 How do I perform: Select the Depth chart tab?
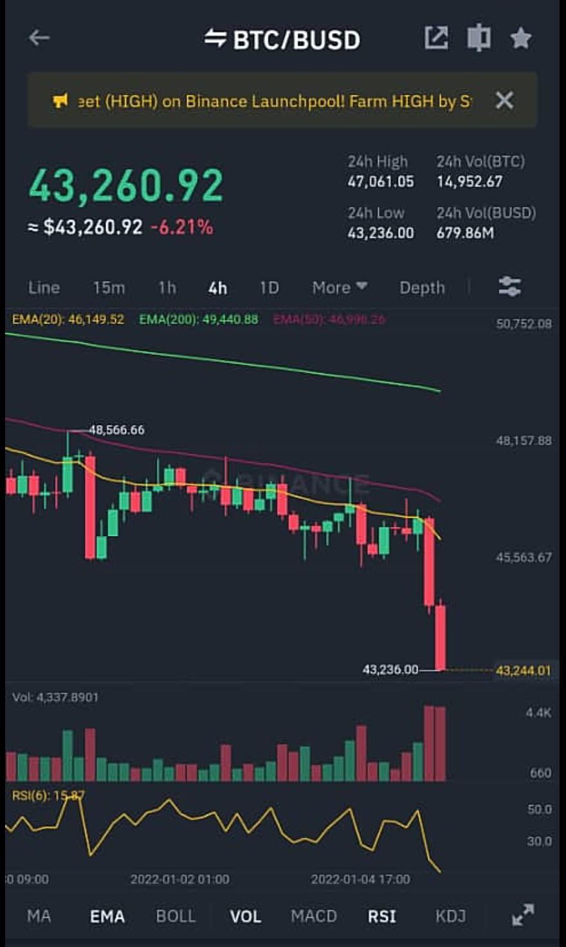click(x=422, y=287)
